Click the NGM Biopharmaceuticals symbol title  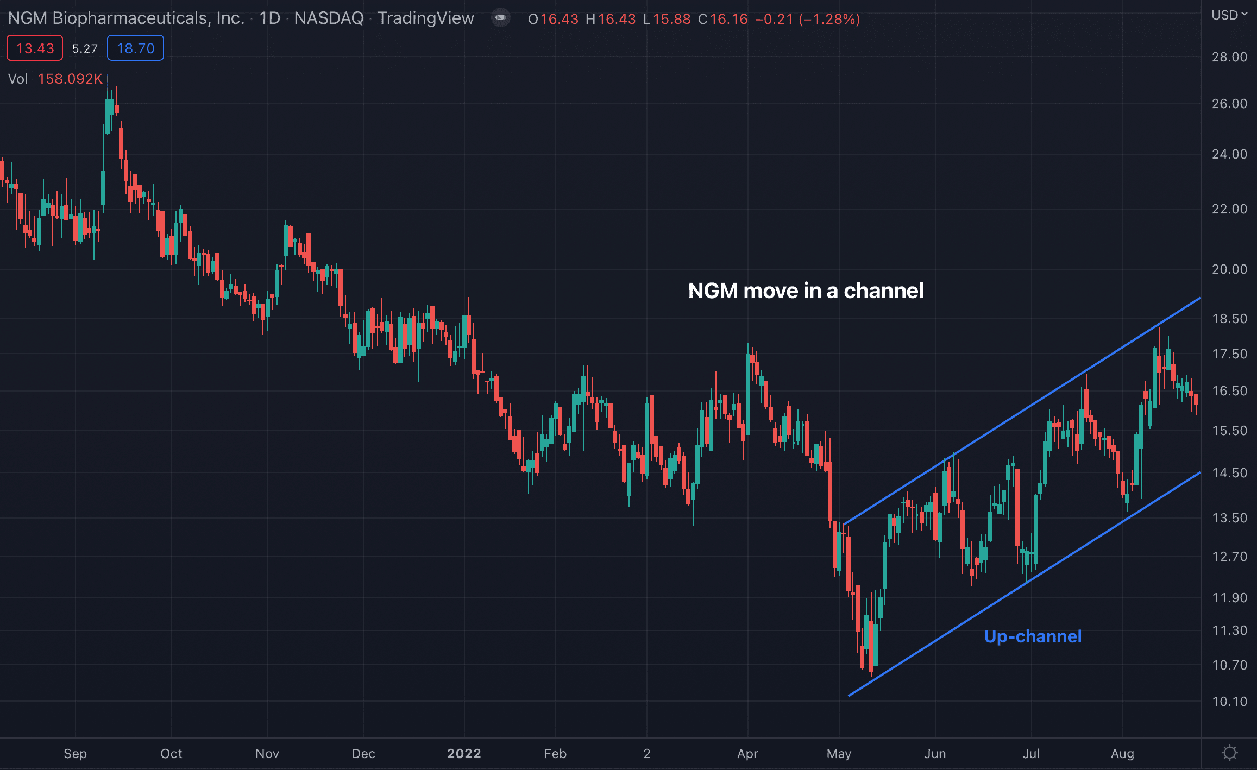126,18
